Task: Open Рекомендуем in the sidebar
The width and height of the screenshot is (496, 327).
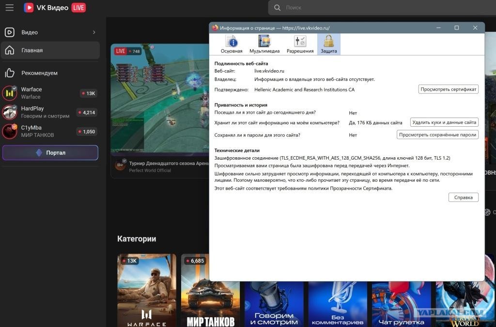Action: 50,73
